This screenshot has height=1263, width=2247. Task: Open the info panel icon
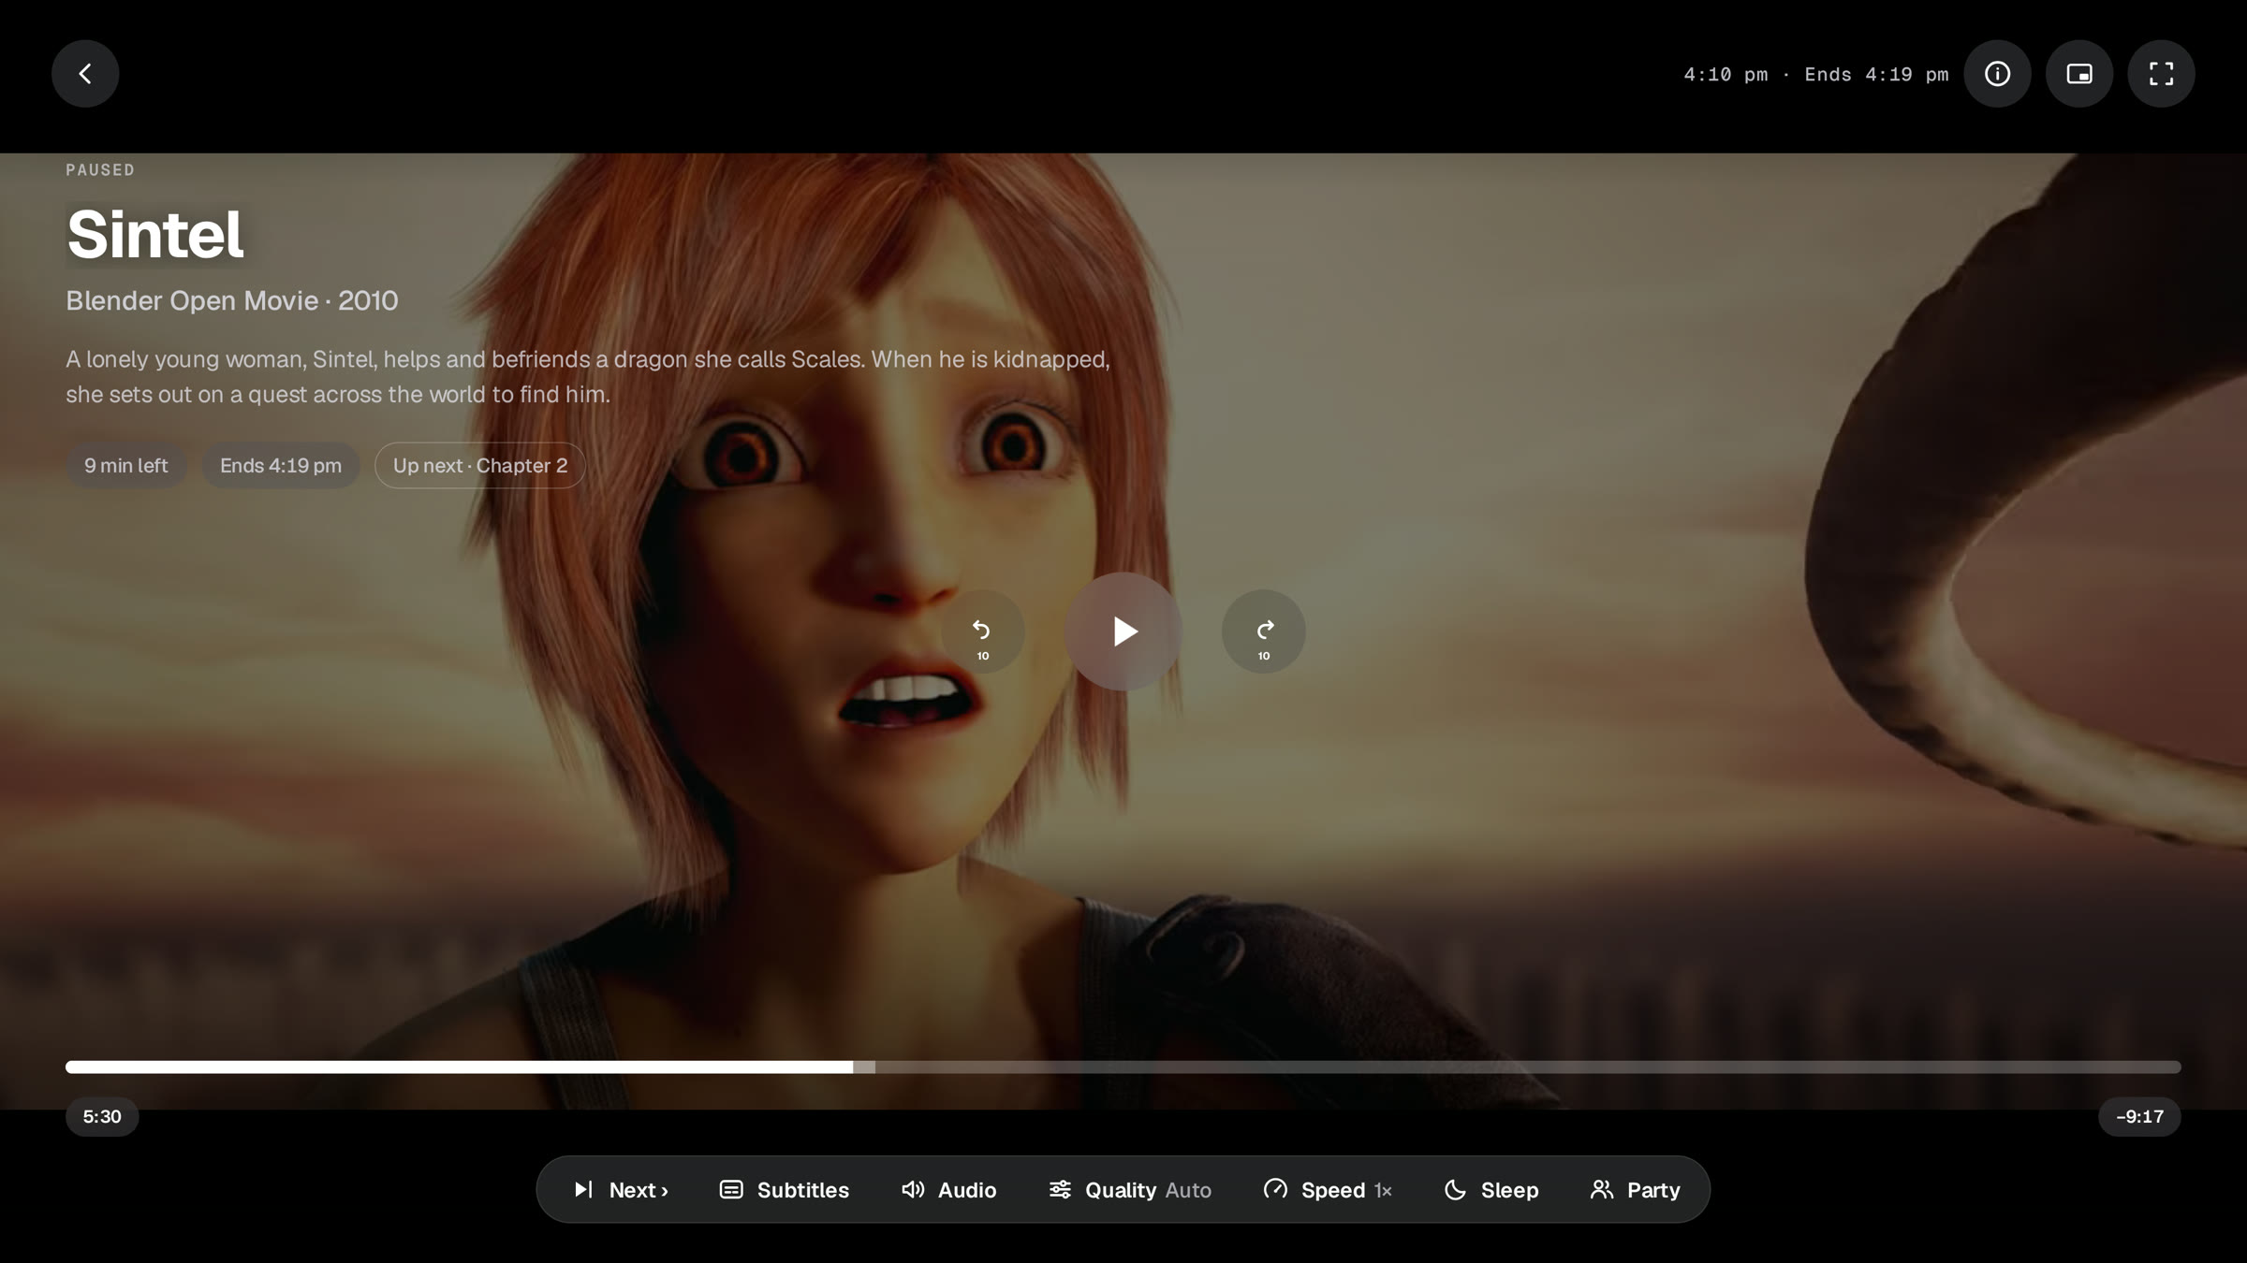(1997, 74)
